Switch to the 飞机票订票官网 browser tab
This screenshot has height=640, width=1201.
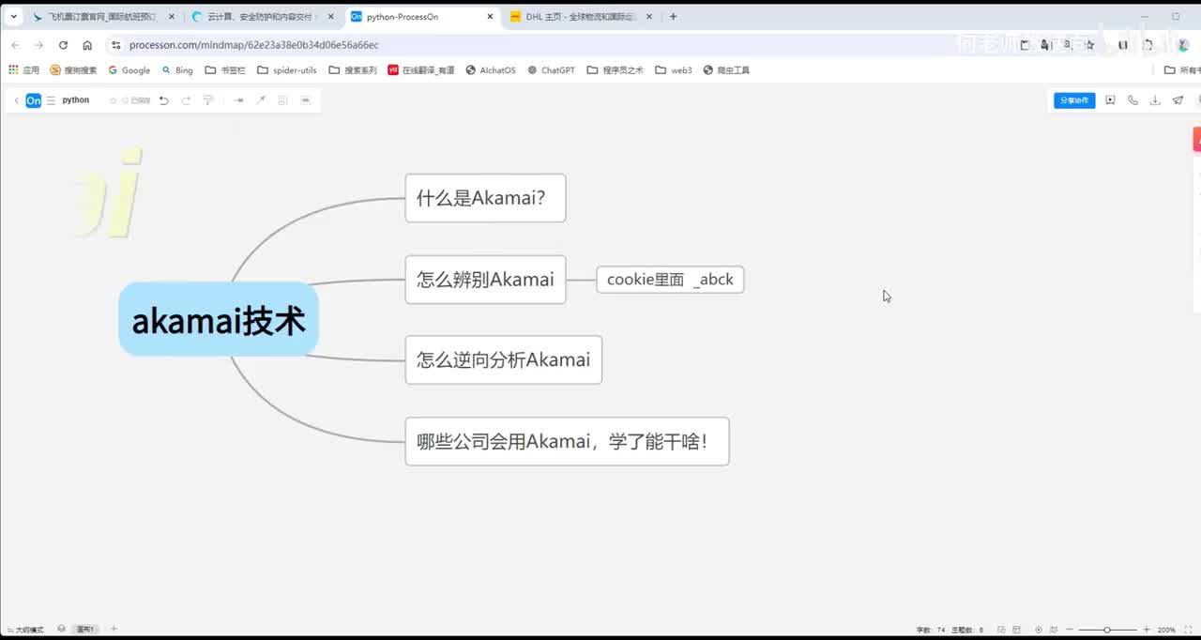coord(104,17)
